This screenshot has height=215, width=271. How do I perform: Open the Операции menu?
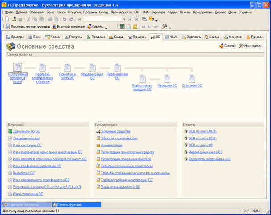[36, 12]
